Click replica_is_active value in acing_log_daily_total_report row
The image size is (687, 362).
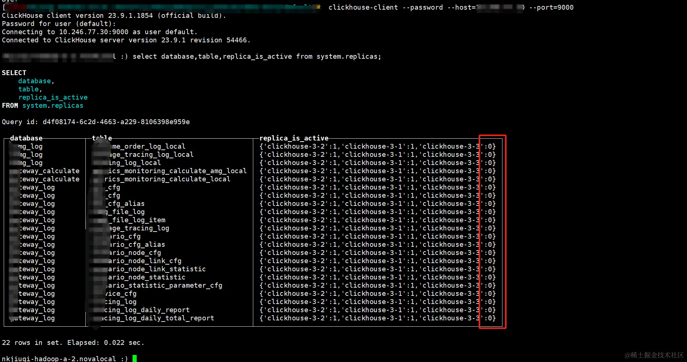tap(378, 318)
